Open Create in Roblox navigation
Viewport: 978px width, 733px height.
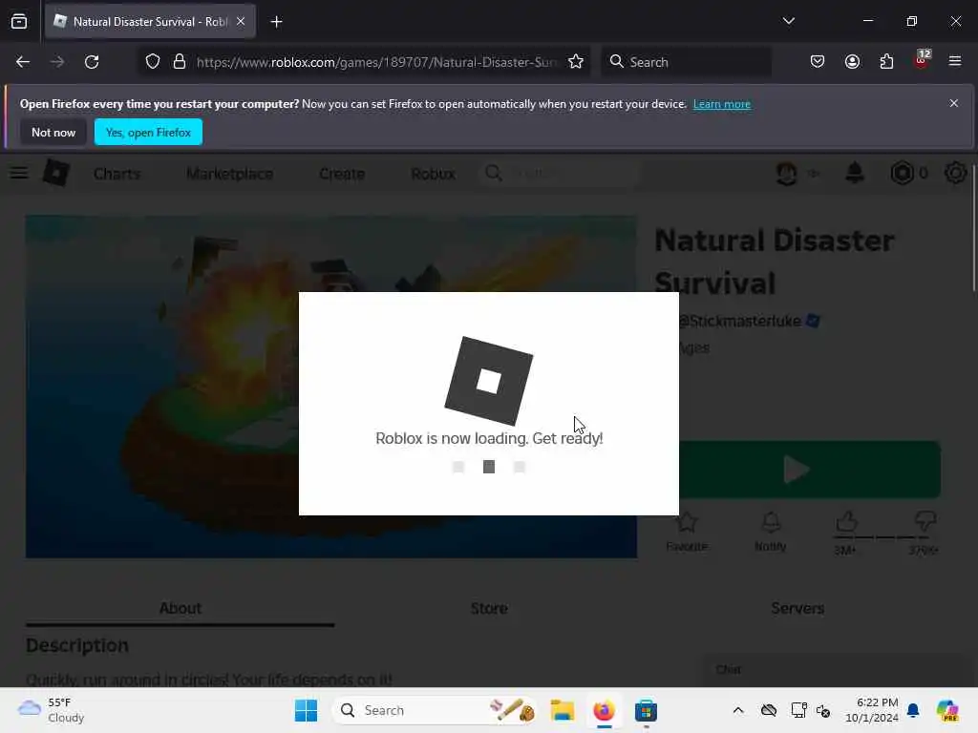tap(342, 174)
